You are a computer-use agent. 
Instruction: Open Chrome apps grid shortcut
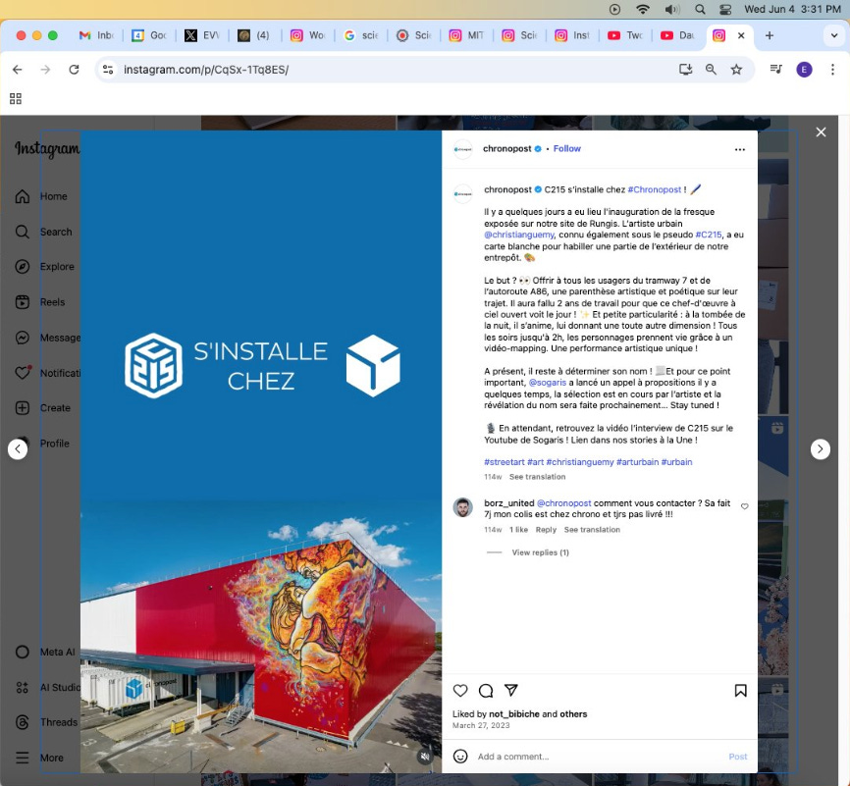[x=16, y=99]
